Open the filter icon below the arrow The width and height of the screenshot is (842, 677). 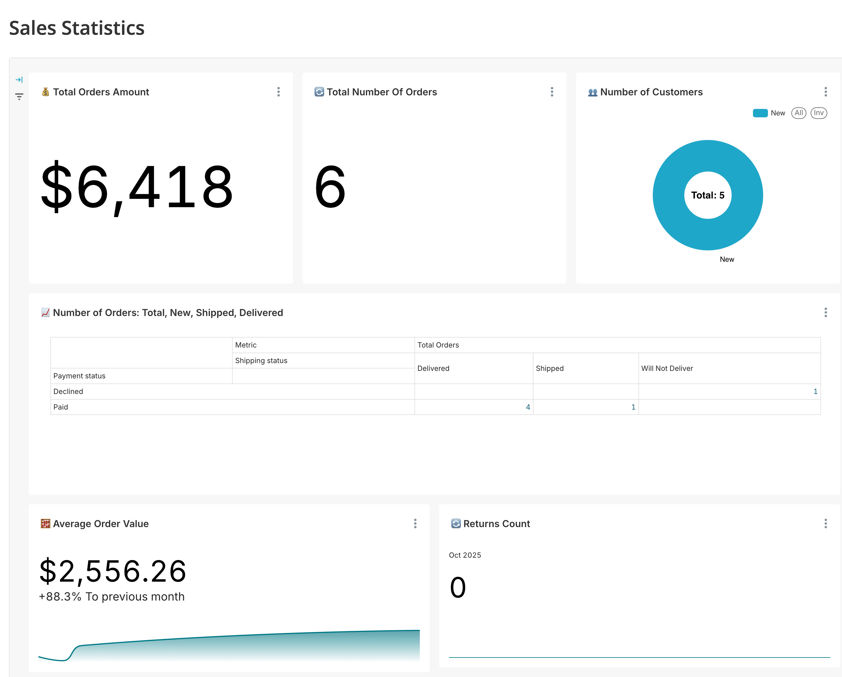[19, 97]
